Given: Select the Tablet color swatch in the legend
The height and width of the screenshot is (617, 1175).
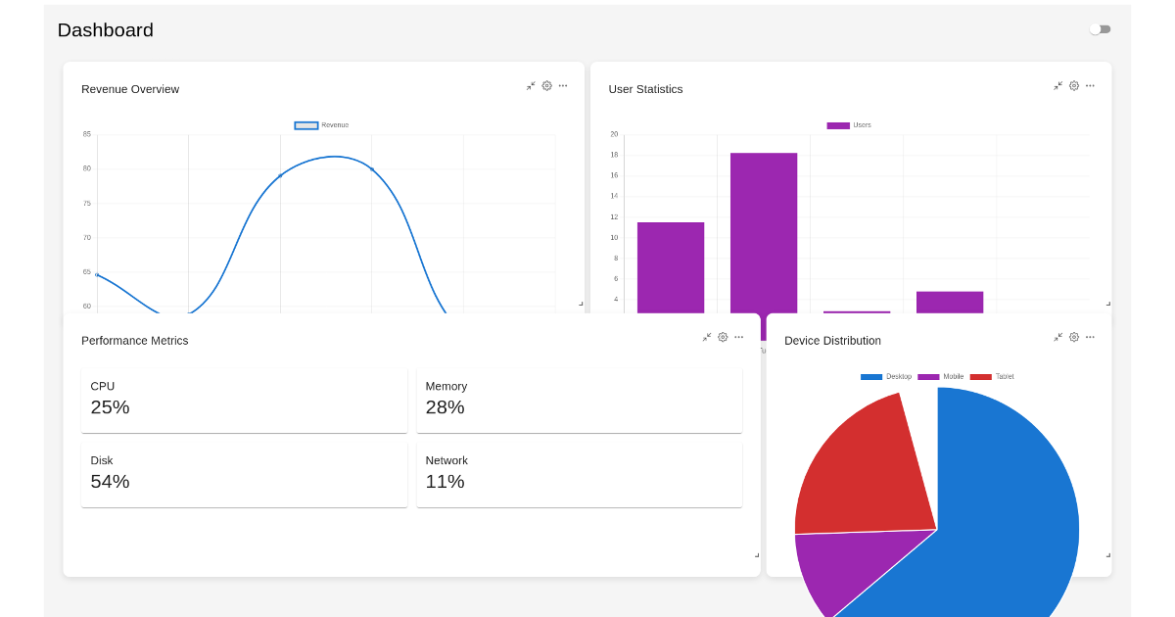Looking at the screenshot, I should (979, 376).
